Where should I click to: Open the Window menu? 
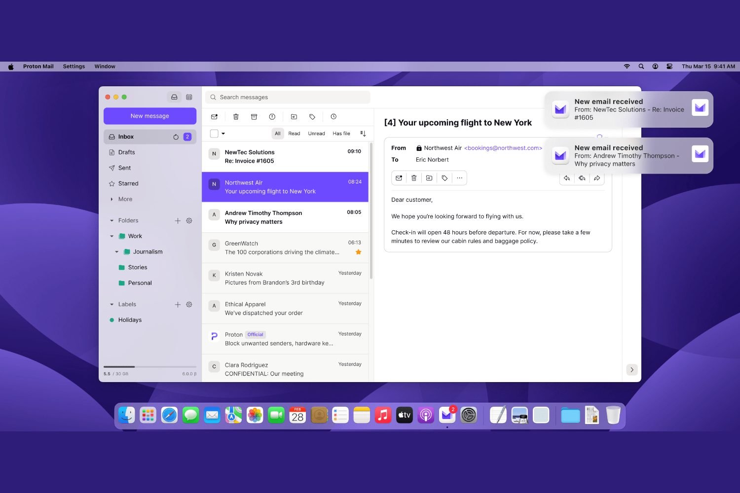[105, 67]
